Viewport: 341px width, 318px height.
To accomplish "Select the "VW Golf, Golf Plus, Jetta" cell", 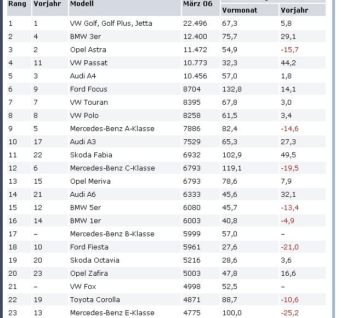I will 111,24.
